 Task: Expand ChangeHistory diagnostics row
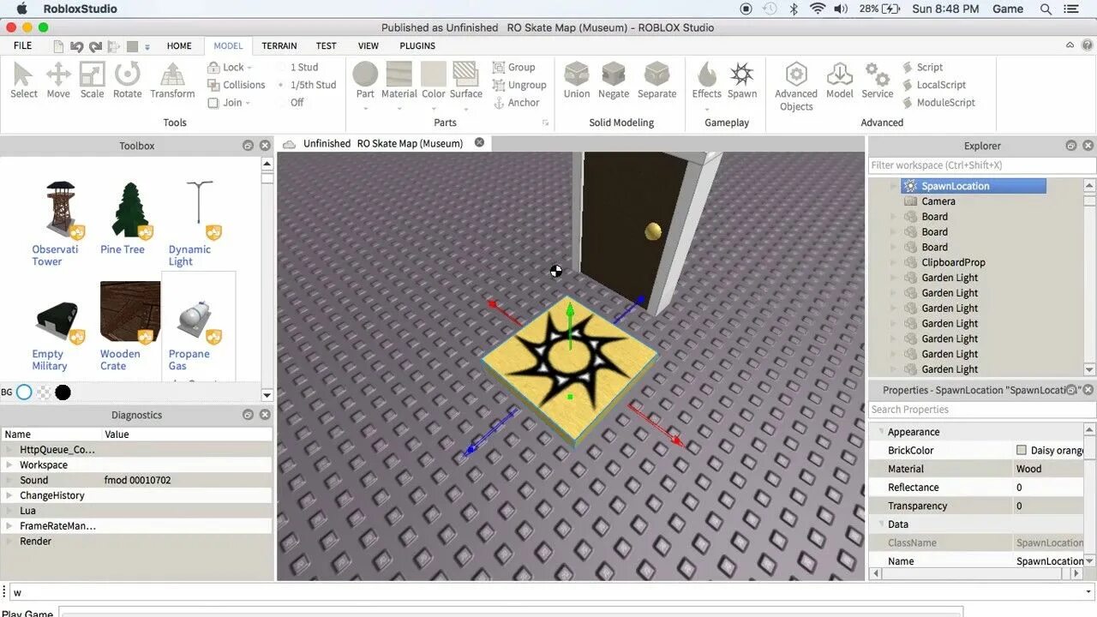coord(9,495)
